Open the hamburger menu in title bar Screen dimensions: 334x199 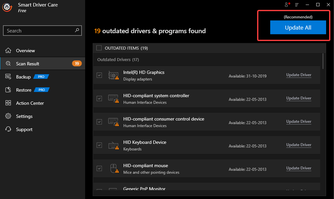[297, 5]
